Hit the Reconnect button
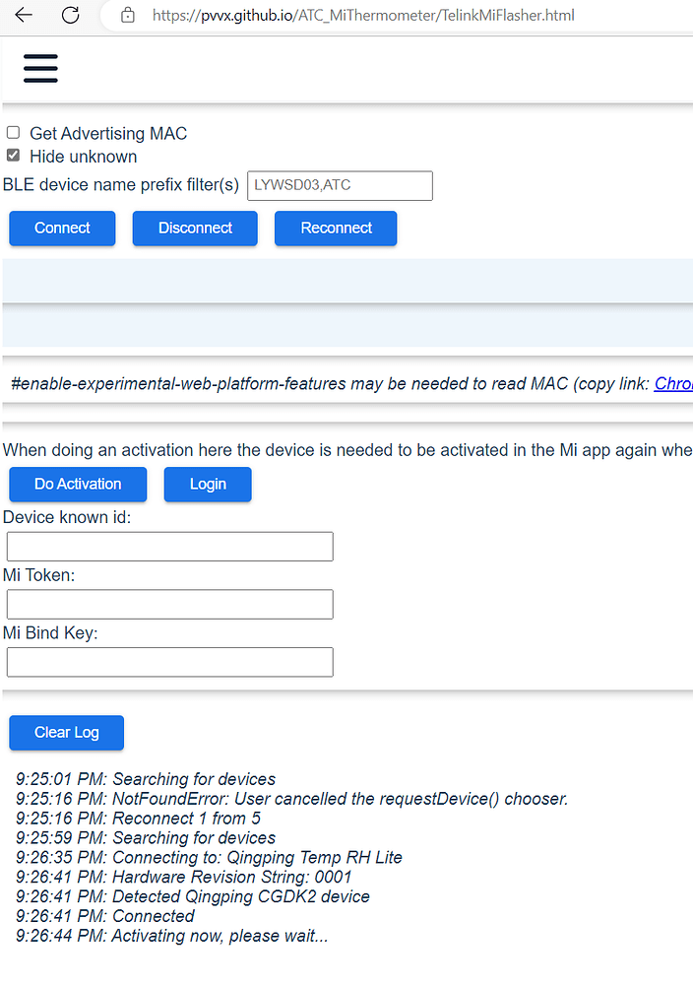693x985 pixels. coord(336,228)
